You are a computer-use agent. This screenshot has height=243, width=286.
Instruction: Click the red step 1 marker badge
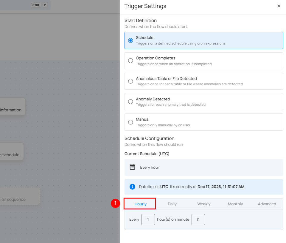coord(115,203)
